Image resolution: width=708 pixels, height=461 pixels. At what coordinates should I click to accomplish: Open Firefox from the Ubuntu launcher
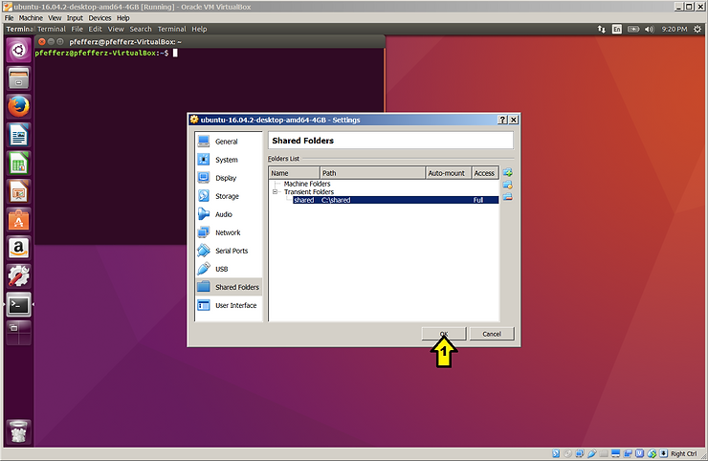click(x=18, y=107)
